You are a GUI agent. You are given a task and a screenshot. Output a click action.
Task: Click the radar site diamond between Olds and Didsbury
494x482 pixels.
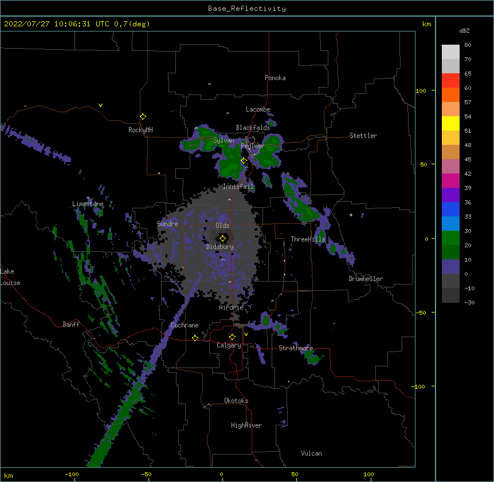(x=223, y=239)
